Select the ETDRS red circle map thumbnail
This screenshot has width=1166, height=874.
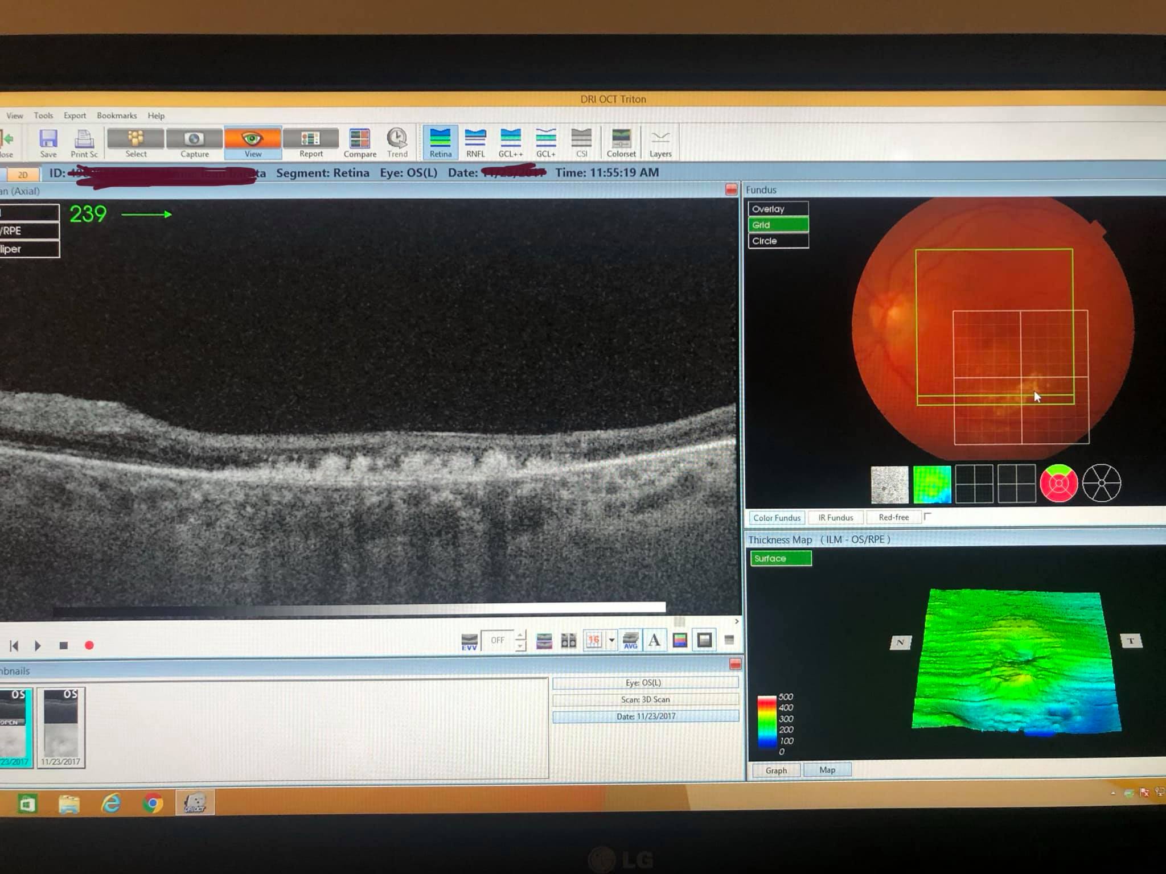click(x=1058, y=484)
